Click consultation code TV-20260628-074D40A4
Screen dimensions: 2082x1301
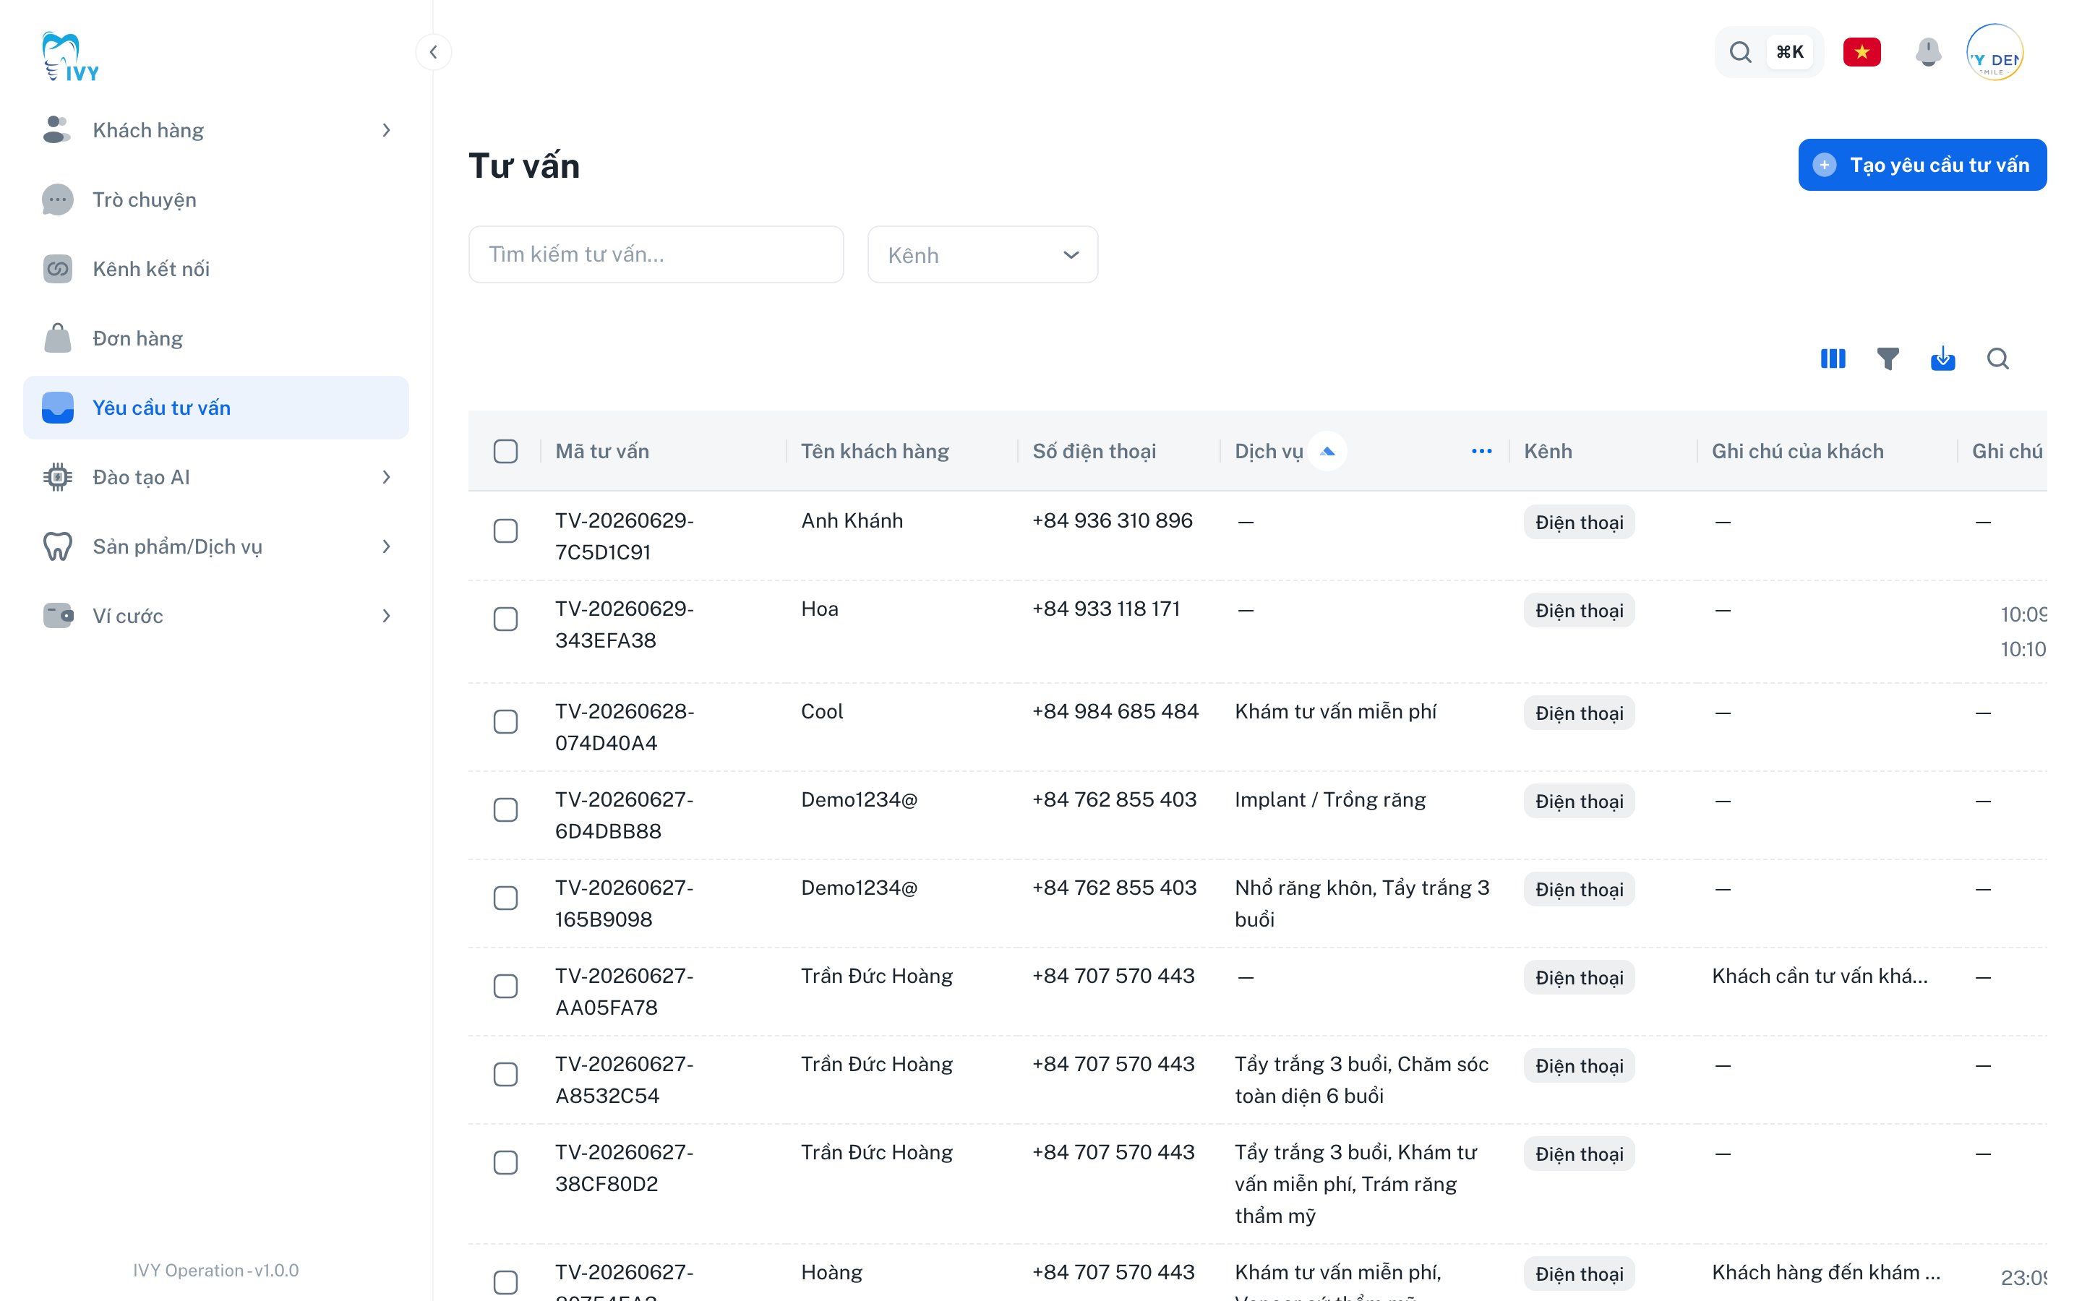625,727
